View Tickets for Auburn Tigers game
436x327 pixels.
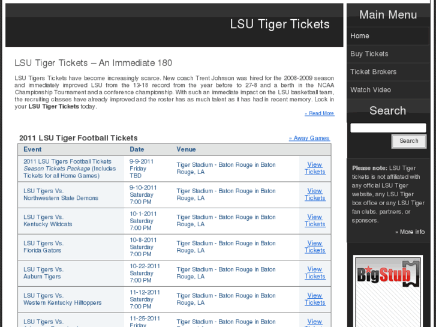click(315, 273)
